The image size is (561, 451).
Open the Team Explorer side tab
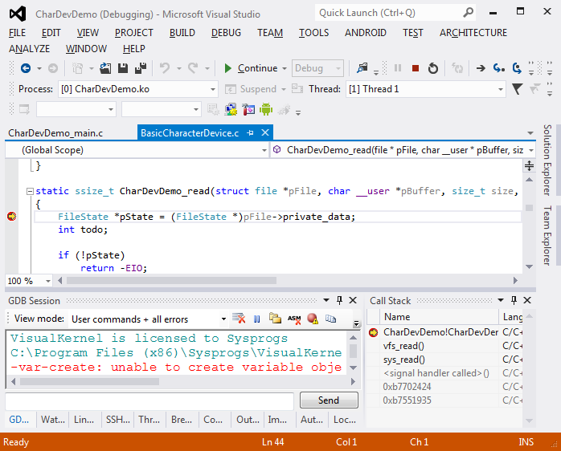(x=547, y=235)
